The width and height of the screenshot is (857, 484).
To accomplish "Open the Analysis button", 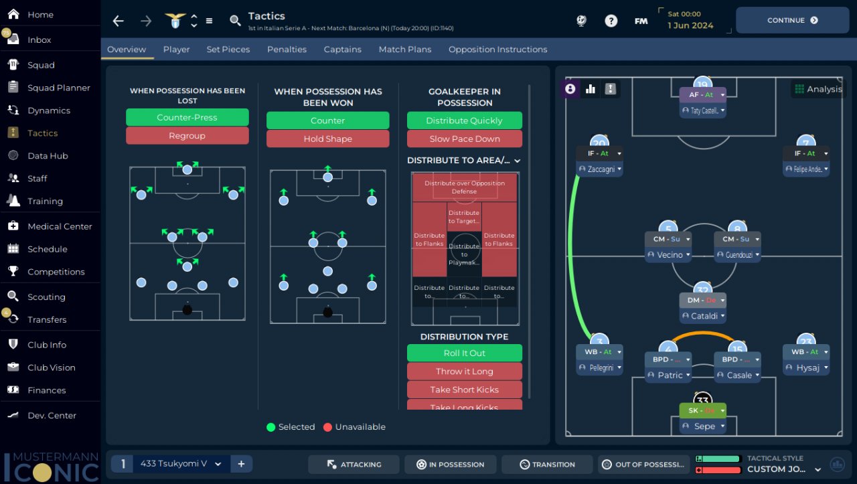I will pyautogui.click(x=817, y=89).
